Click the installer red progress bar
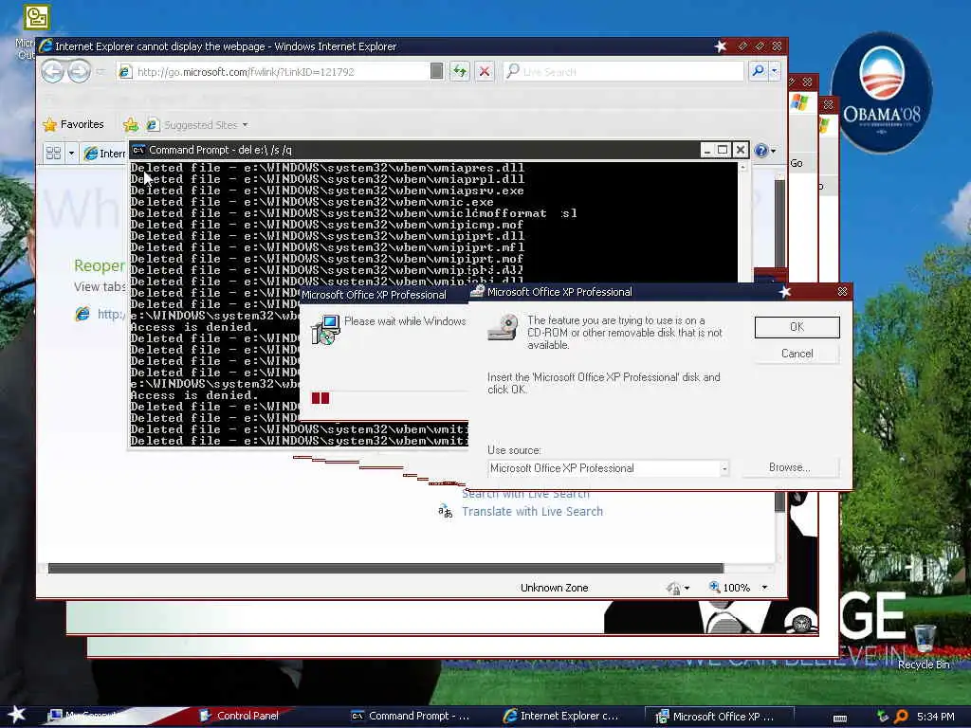The width and height of the screenshot is (971, 728). pos(321,398)
